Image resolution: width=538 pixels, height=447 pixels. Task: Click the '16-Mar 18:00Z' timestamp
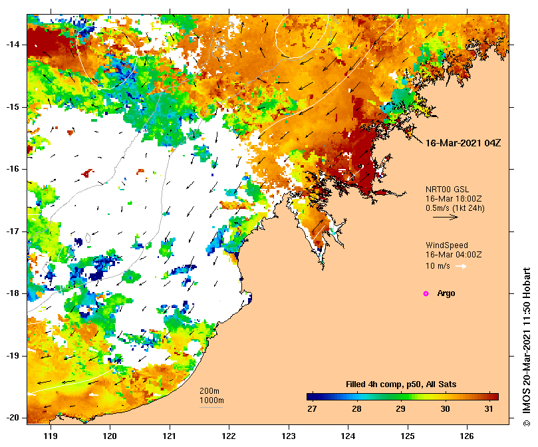pyautogui.click(x=454, y=199)
